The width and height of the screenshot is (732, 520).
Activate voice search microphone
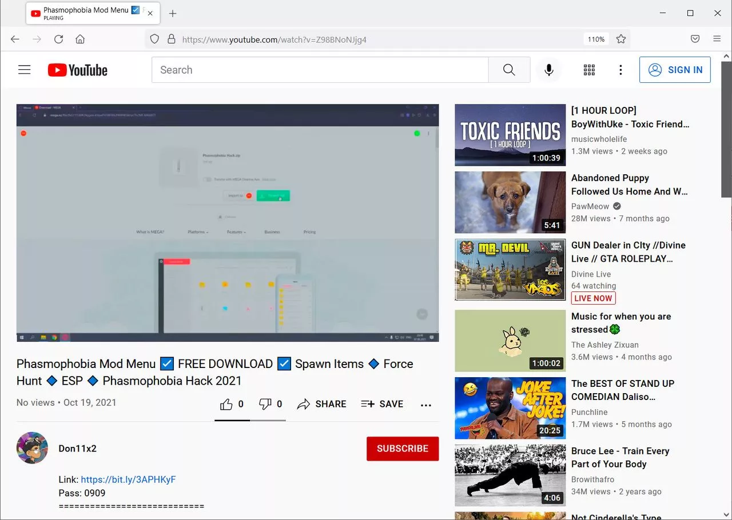point(549,70)
